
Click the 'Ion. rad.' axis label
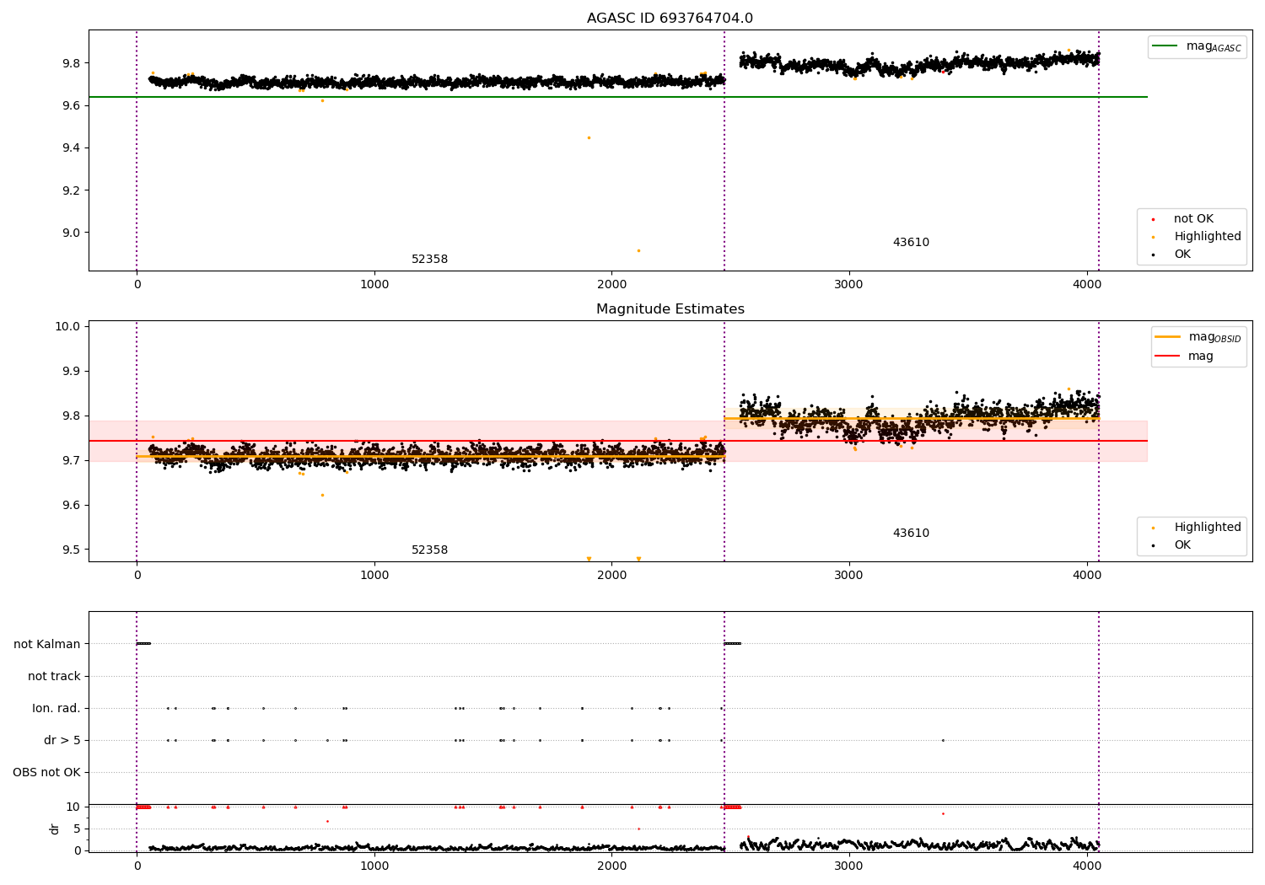pos(57,708)
